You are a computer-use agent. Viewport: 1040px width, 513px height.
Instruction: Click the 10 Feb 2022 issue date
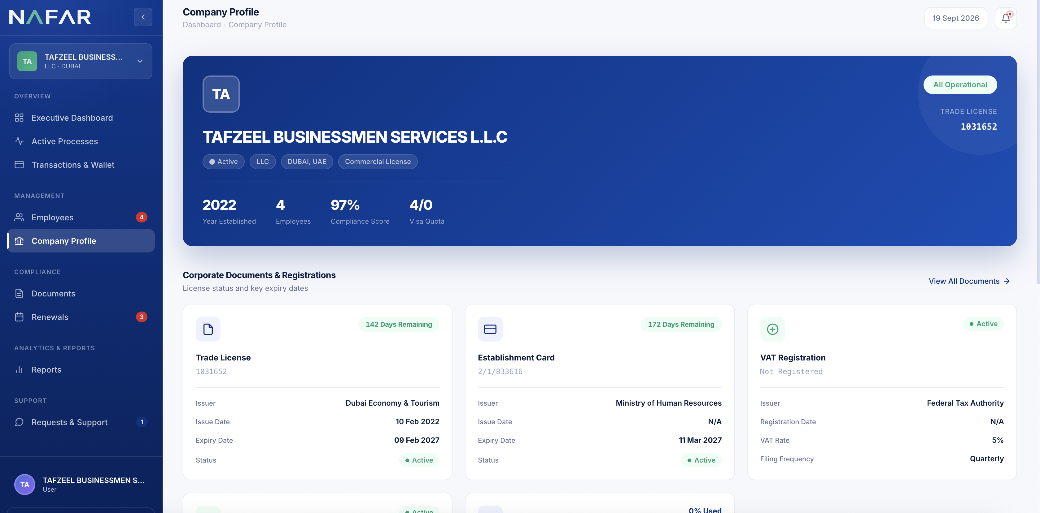[x=417, y=421]
